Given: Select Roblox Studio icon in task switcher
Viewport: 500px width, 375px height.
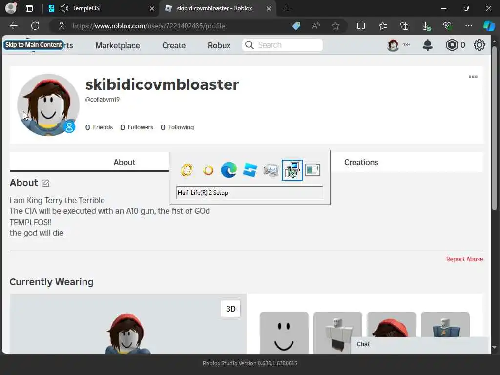Looking at the screenshot, I should 250,170.
